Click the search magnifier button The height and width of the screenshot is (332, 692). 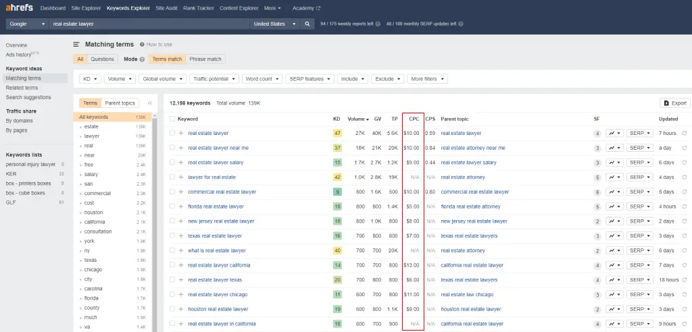(307, 24)
